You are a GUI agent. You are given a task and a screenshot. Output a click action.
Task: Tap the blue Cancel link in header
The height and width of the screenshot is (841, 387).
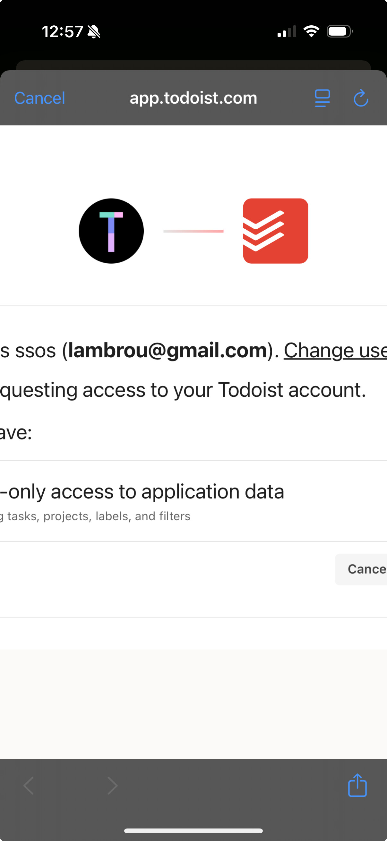(x=39, y=98)
